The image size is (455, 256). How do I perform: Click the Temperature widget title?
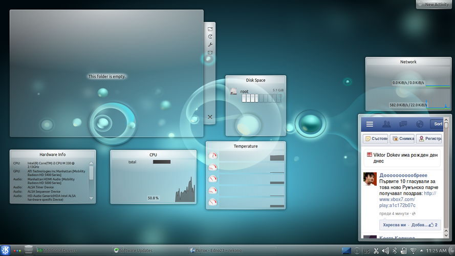246,146
